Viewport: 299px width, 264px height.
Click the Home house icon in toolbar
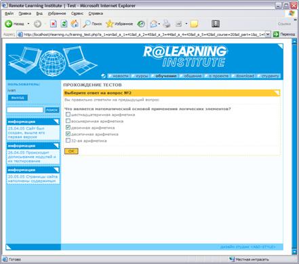(x=75, y=24)
